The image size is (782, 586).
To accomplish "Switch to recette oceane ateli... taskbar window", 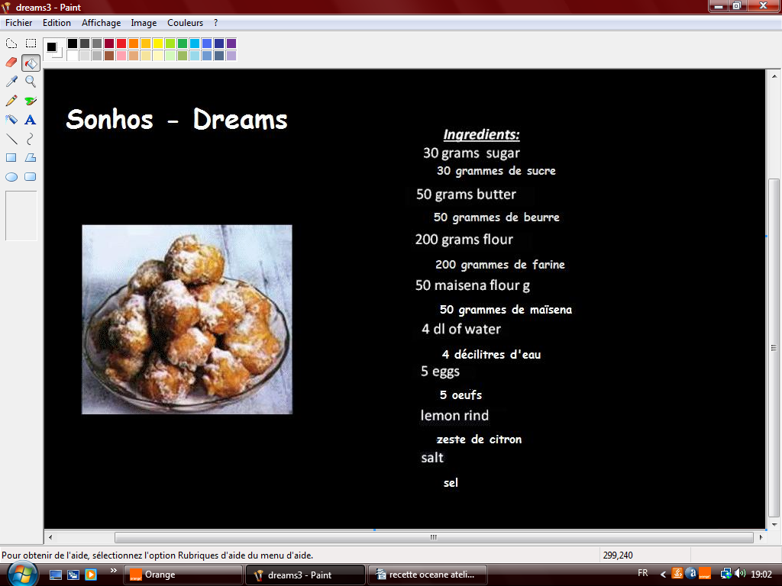I will point(427,575).
